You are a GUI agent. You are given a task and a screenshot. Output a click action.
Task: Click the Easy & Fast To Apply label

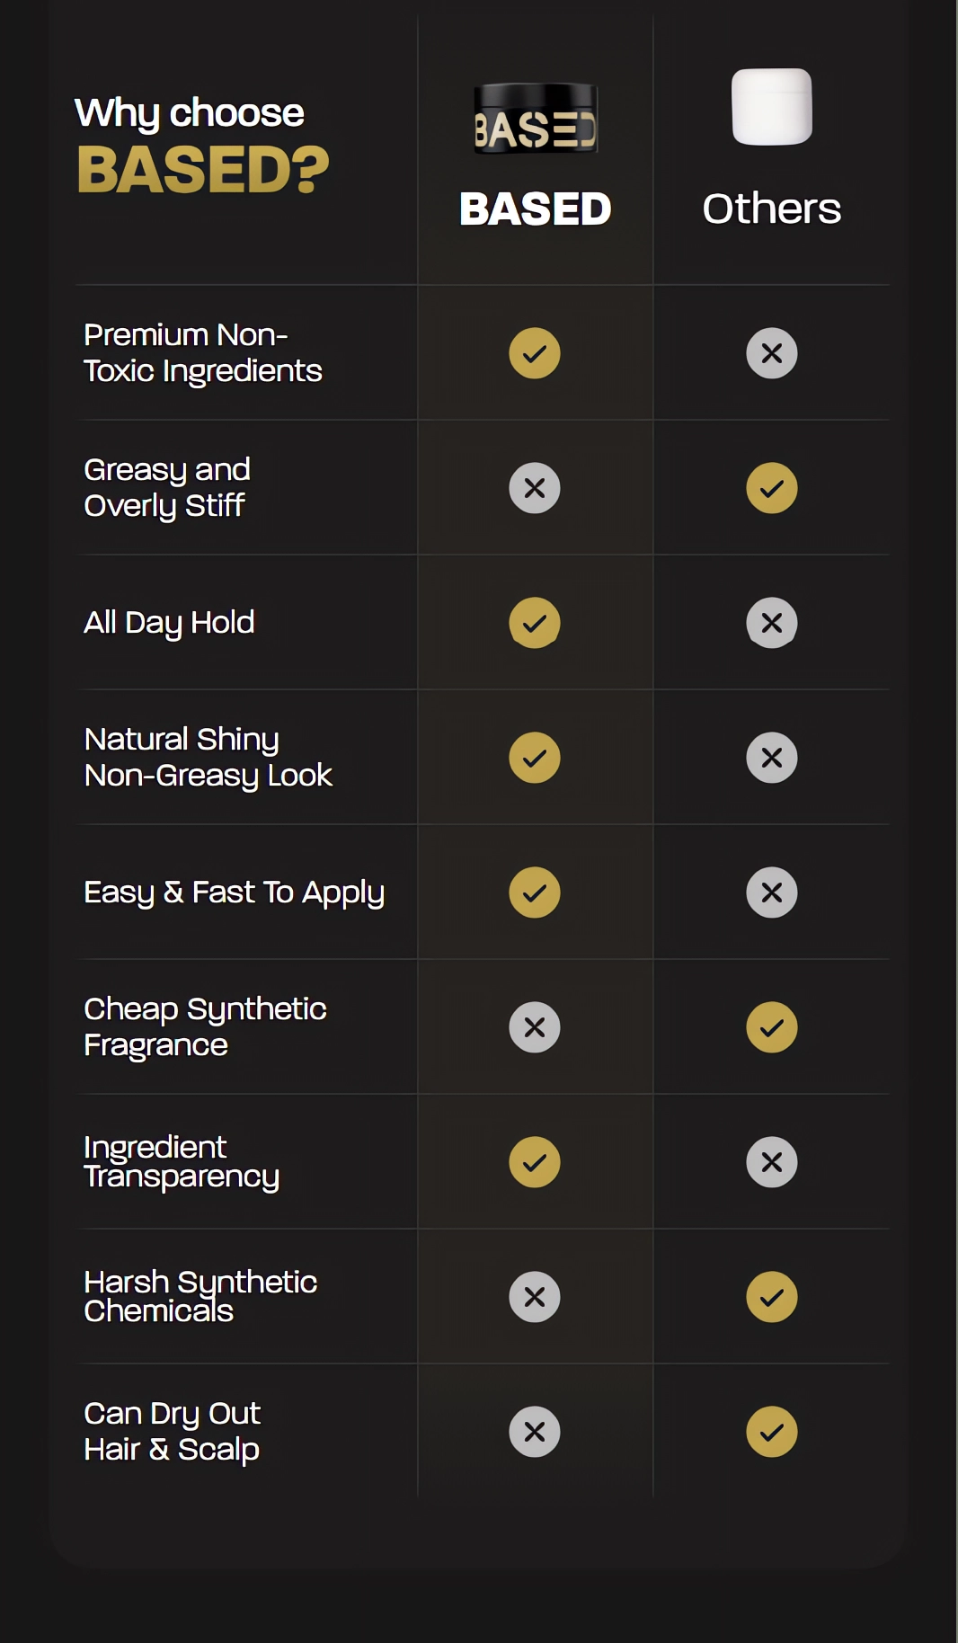[x=234, y=893]
